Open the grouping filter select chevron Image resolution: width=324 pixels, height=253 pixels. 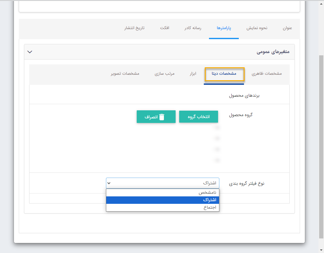(x=109, y=183)
